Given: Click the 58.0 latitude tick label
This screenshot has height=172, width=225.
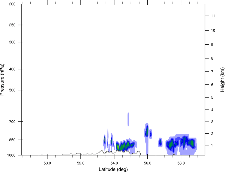Looking at the screenshot, I should (181, 163).
